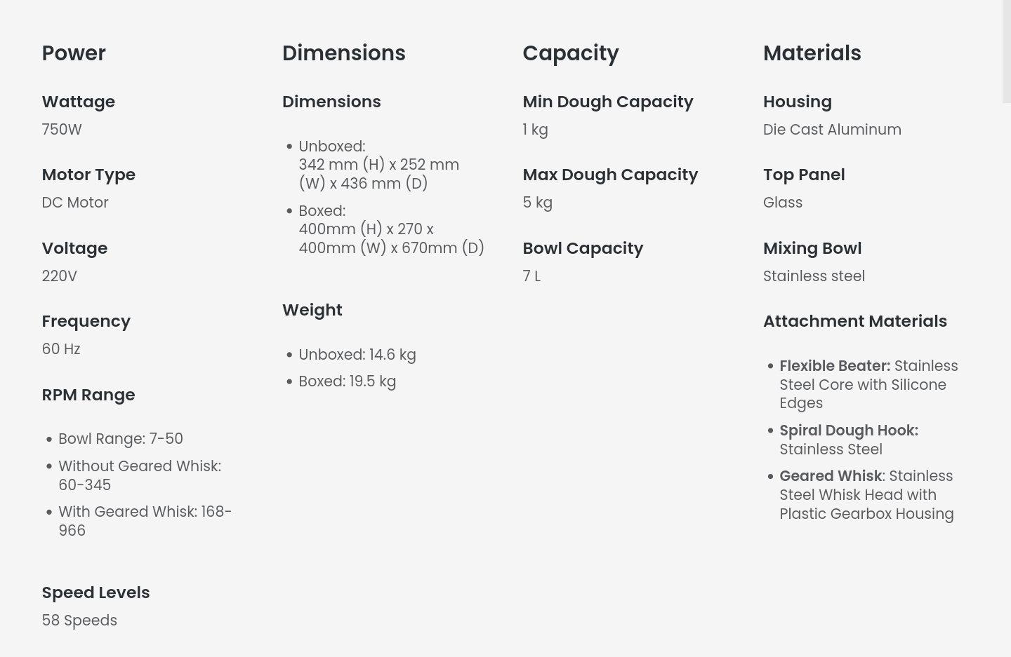The width and height of the screenshot is (1011, 657).
Task: Click the 58 Speeds value
Action: (x=79, y=621)
